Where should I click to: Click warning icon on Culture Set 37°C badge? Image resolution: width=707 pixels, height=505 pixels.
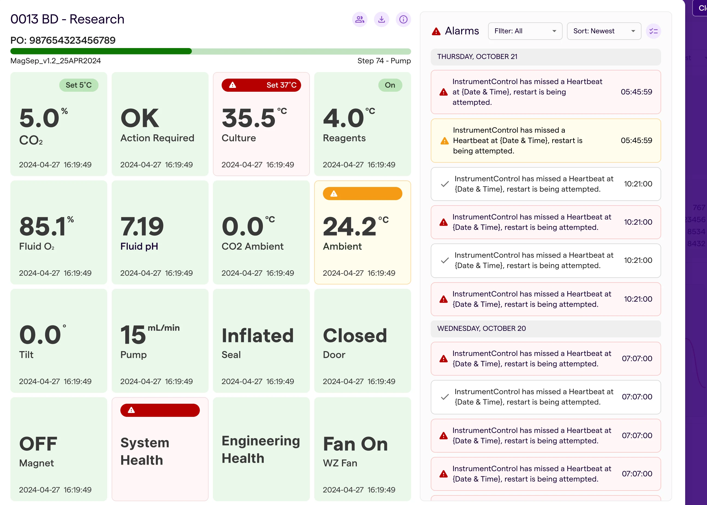click(233, 85)
